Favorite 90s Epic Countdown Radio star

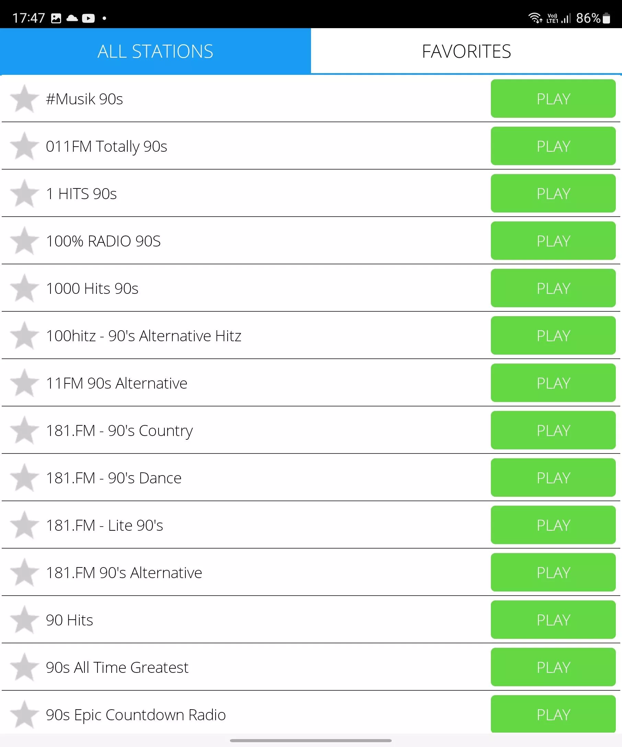tap(24, 714)
